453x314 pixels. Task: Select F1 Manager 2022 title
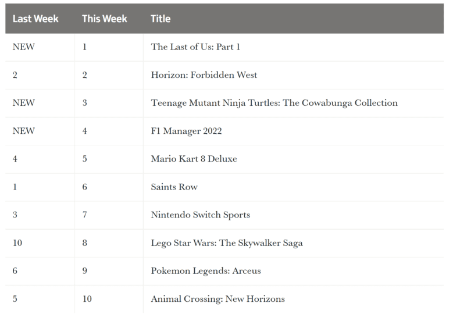tap(186, 131)
